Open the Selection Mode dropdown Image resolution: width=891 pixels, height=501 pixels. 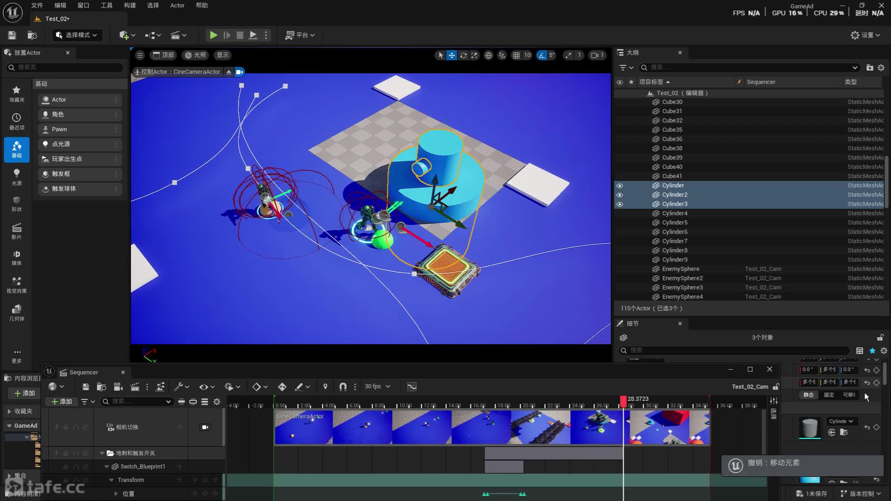pos(77,35)
